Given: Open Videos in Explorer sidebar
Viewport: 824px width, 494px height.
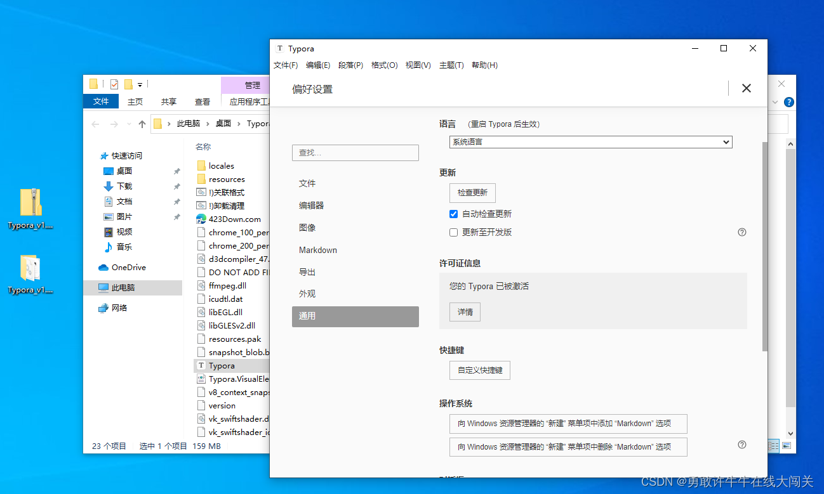Looking at the screenshot, I should [124, 231].
